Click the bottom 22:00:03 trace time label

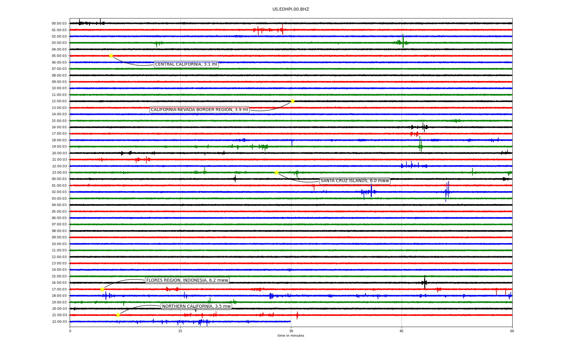click(x=59, y=322)
